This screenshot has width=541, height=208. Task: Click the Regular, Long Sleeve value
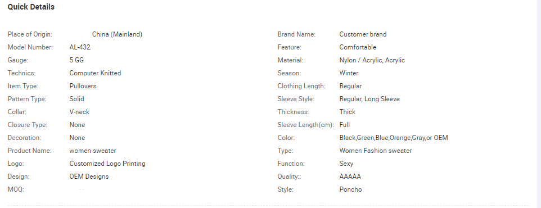point(369,99)
